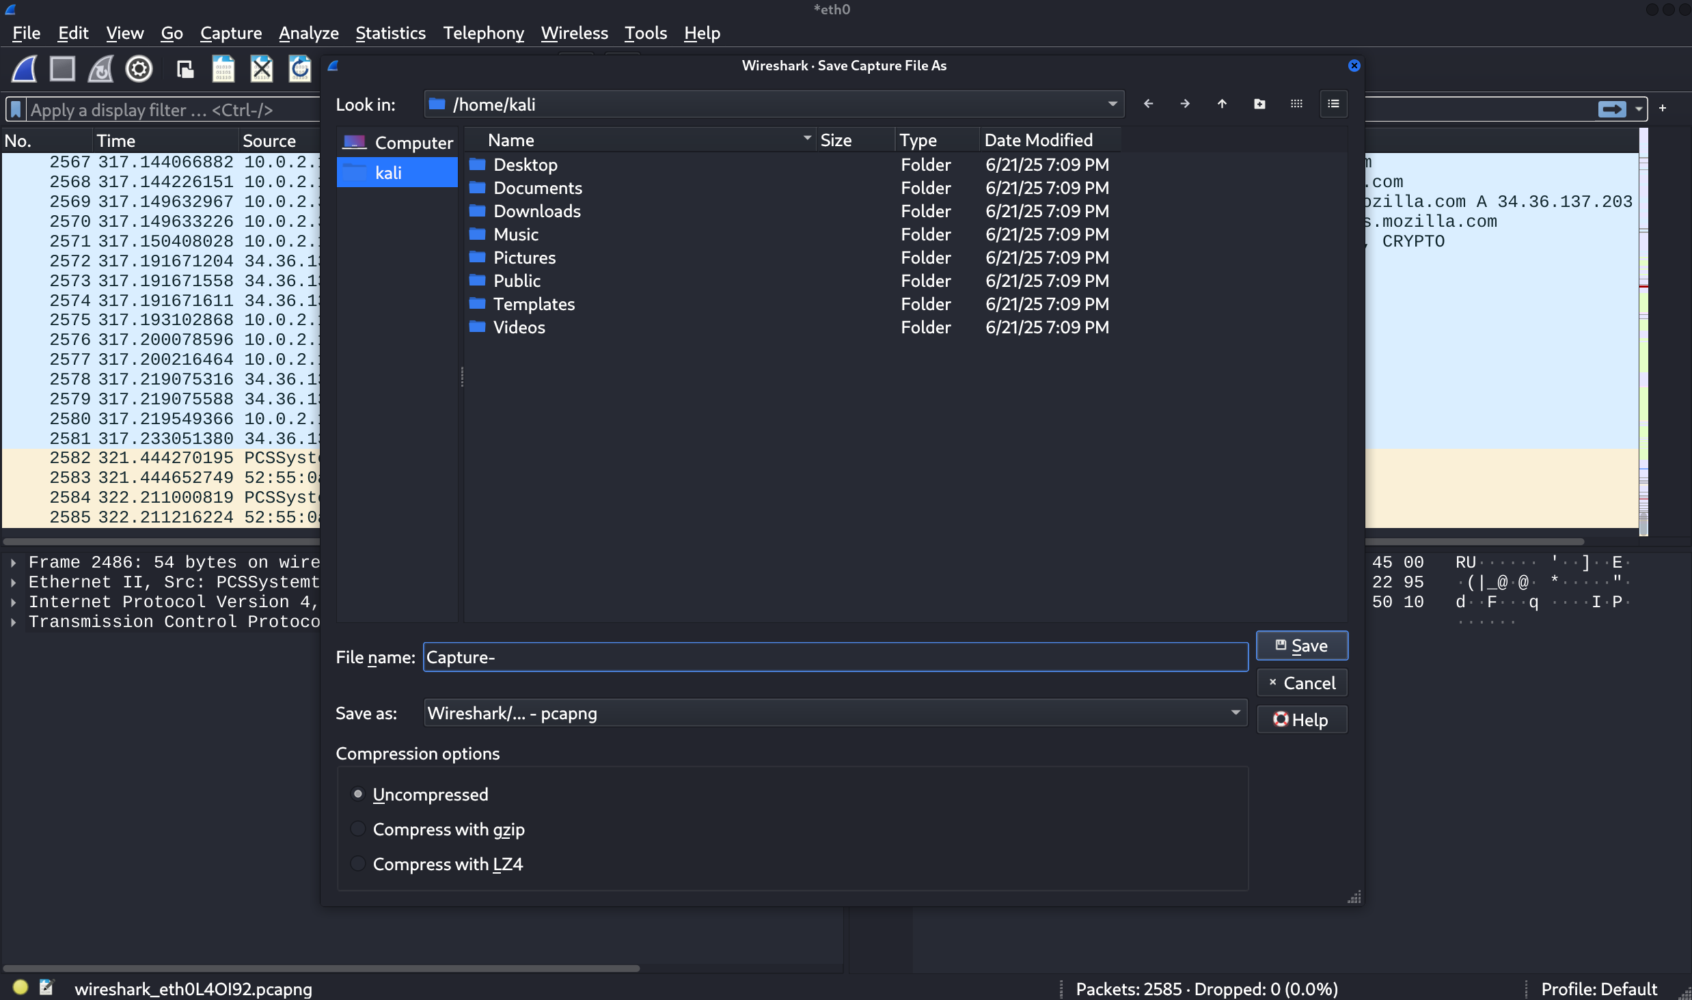The height and width of the screenshot is (1000, 1692).
Task: Click the Help button in dialog
Action: point(1302,719)
